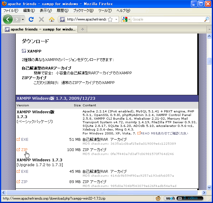Click the AF site icon in address bar
The width and height of the screenshot is (213, 203).
point(62,19)
